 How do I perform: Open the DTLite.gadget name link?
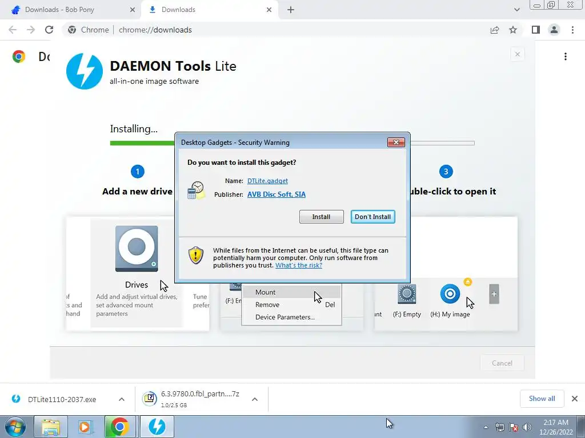tap(267, 181)
